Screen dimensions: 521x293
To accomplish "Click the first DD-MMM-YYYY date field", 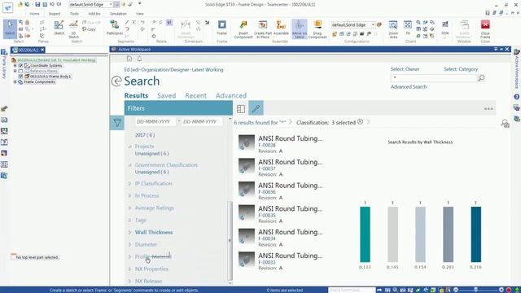I will click(155, 121).
